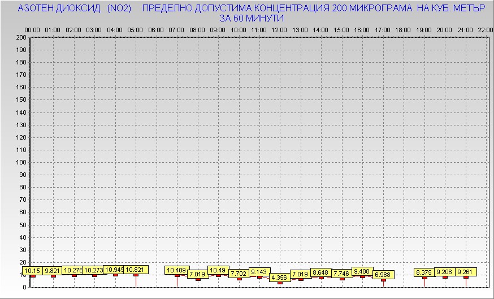Click the 9.488 value label
494x299 pixels.
(362, 271)
